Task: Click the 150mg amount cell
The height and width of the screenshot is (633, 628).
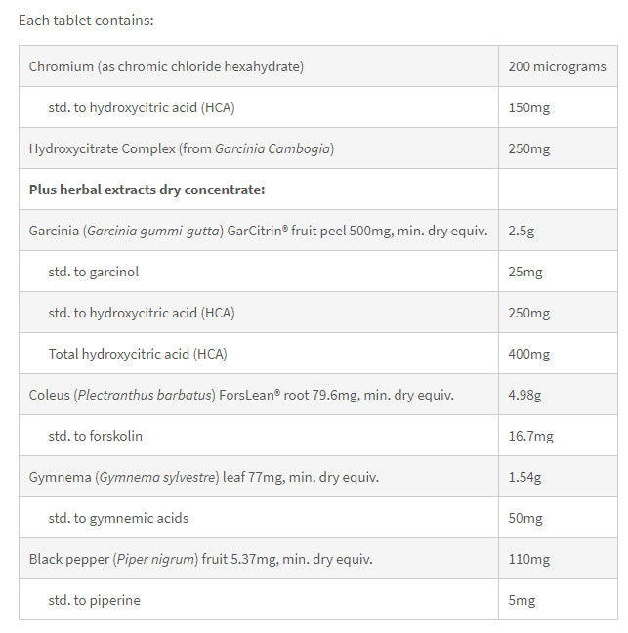Action: click(528, 107)
